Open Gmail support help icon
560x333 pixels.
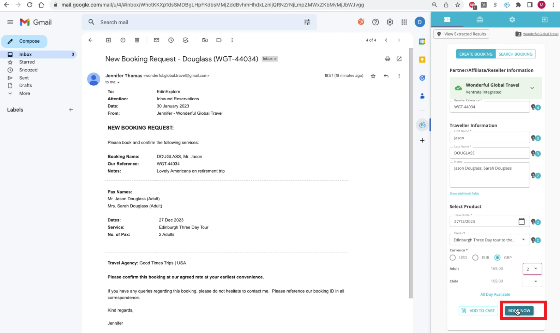click(x=375, y=22)
